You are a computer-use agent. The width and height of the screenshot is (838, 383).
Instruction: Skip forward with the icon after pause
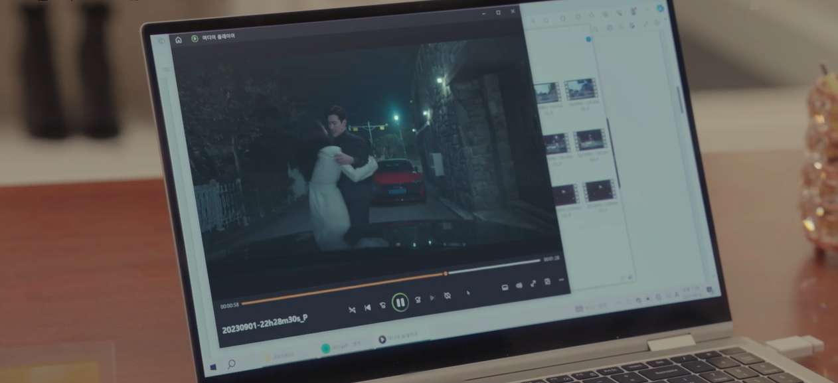418,300
